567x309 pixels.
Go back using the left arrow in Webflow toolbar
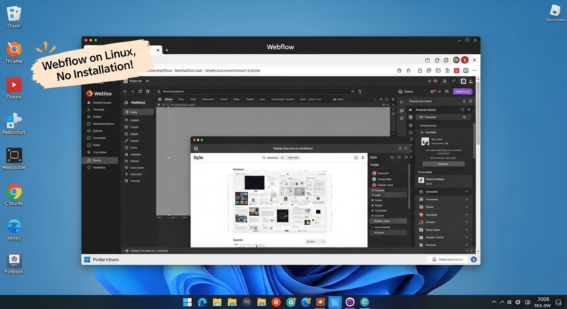tap(125, 91)
